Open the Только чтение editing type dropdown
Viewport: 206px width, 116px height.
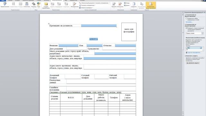point(202,33)
